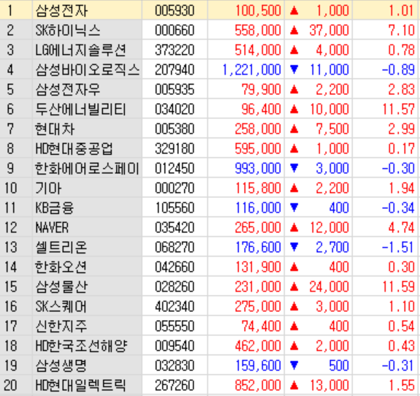Screen dimensions: 420x396
Task: Click stock code 329180
Action: (x=175, y=149)
